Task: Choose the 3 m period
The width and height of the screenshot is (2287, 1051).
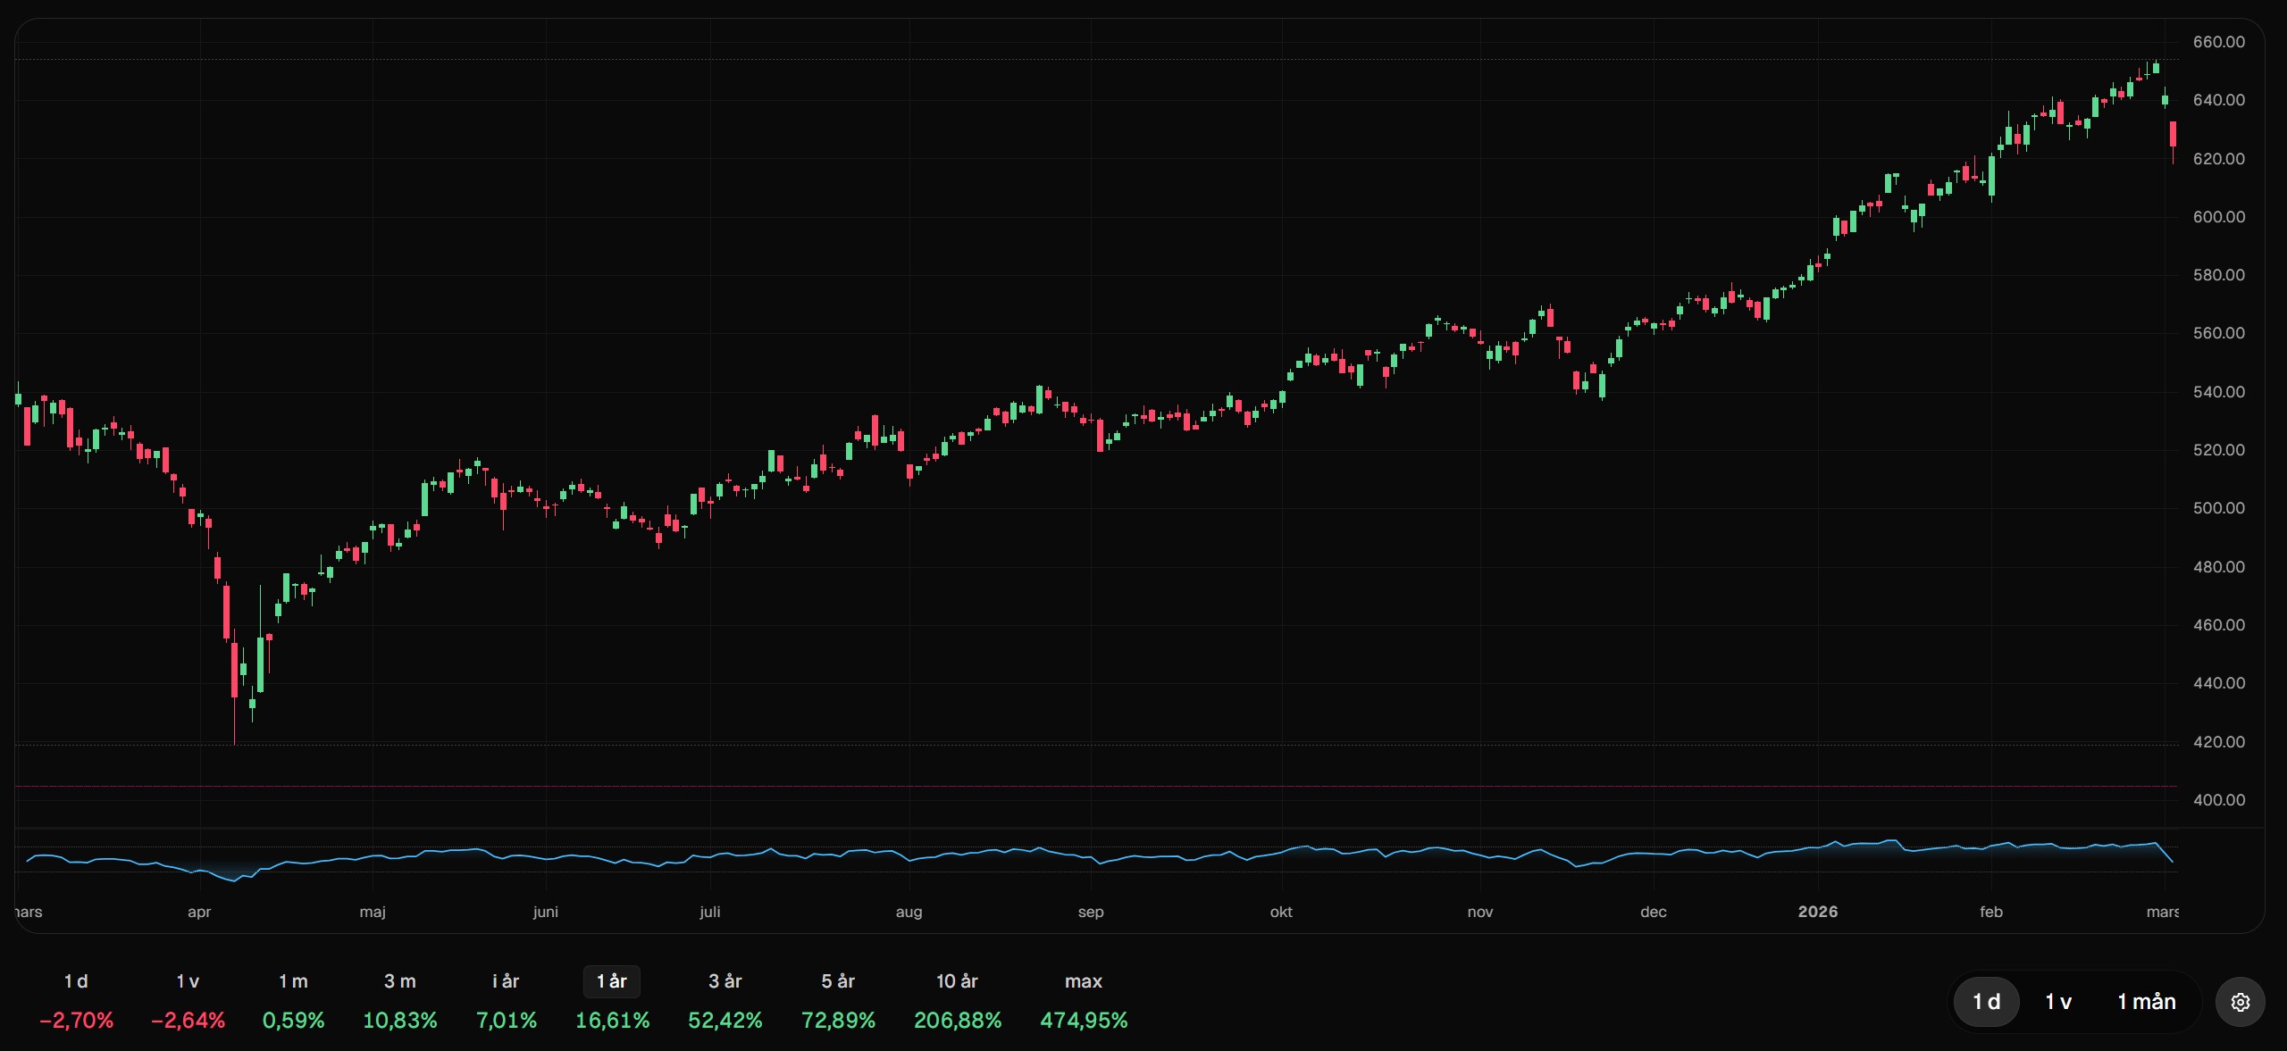Action: [399, 981]
